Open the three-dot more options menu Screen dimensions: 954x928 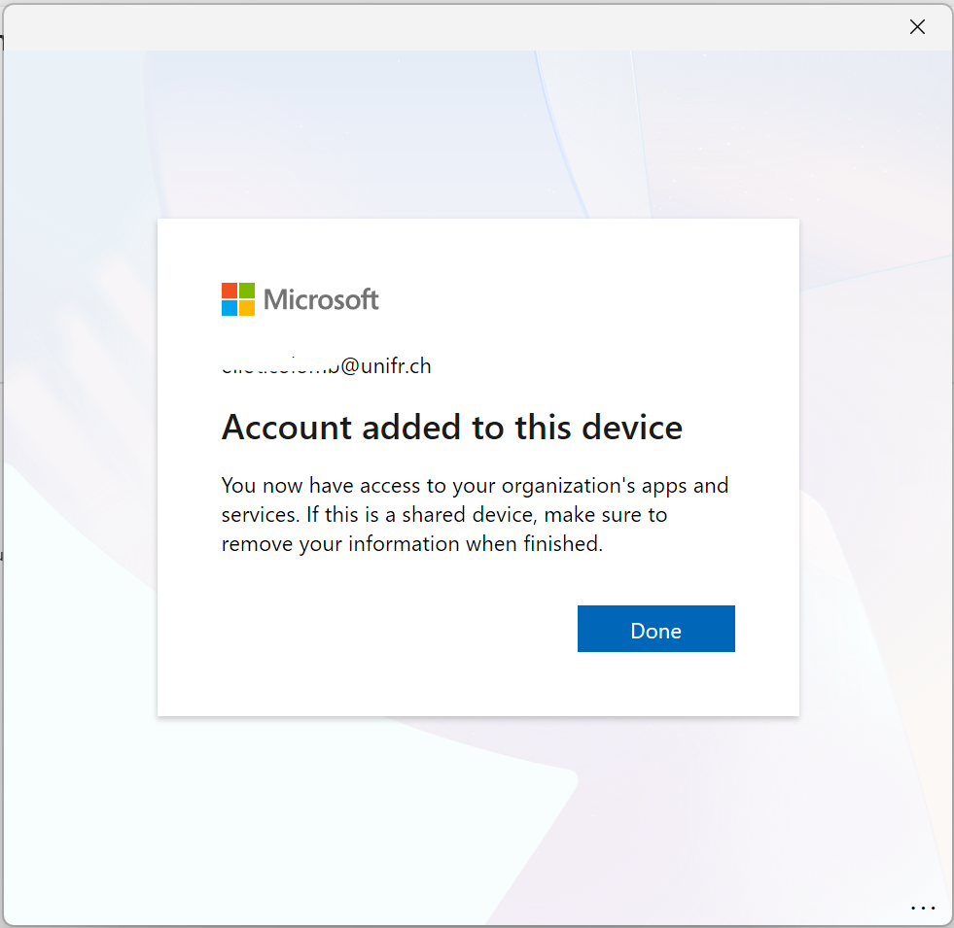[922, 908]
